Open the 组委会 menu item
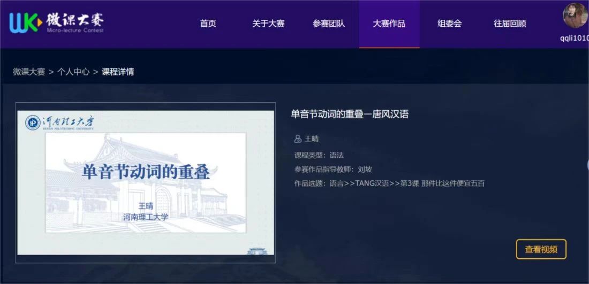This screenshot has width=589, height=284. click(x=450, y=24)
